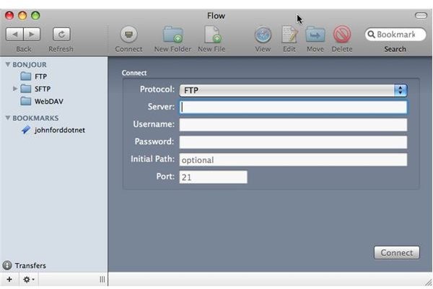Image resolution: width=433 pixels, height=289 pixels.
Task: Click the Delete toolbar icon
Action: click(x=342, y=35)
